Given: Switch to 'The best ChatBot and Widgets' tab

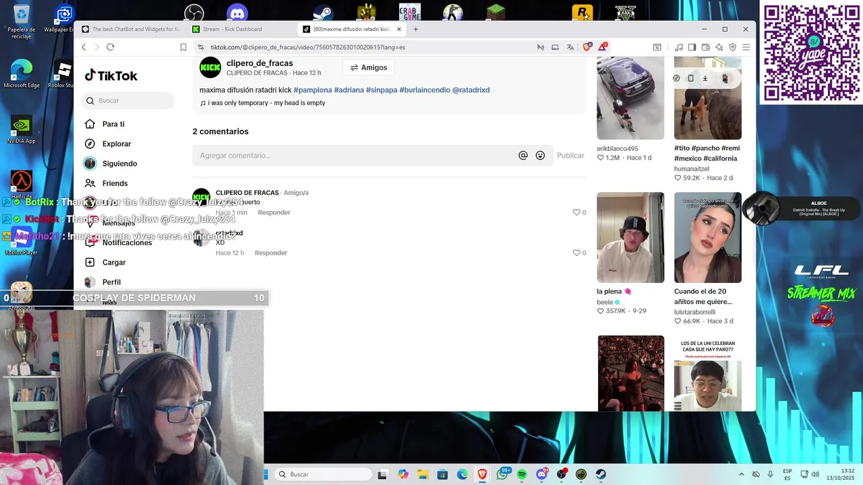Looking at the screenshot, I should click(x=131, y=29).
